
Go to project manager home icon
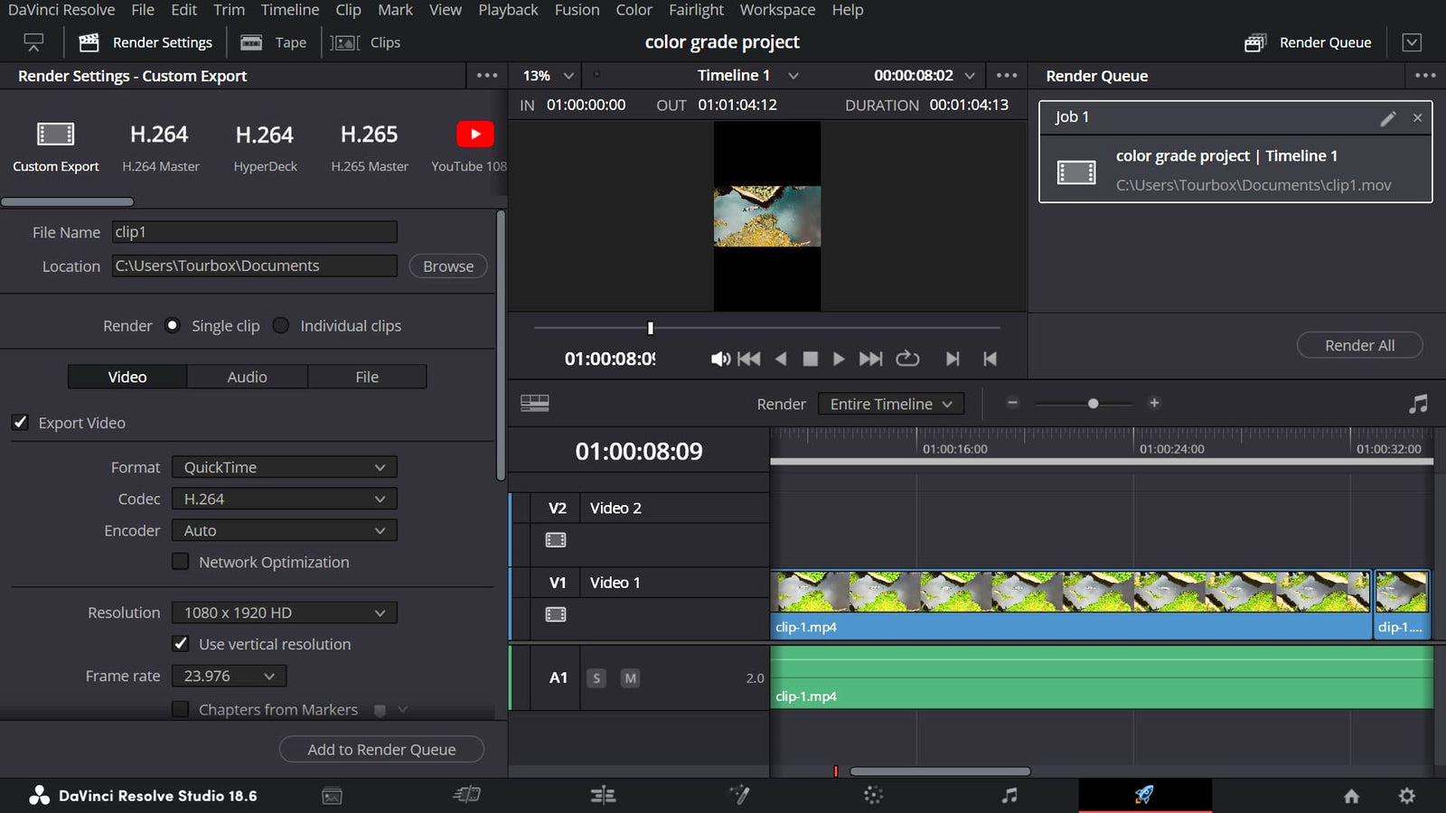(1351, 796)
